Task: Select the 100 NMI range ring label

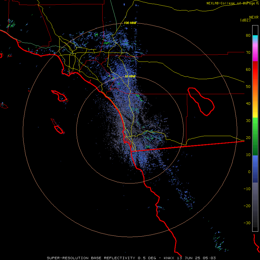Action: click(130, 23)
